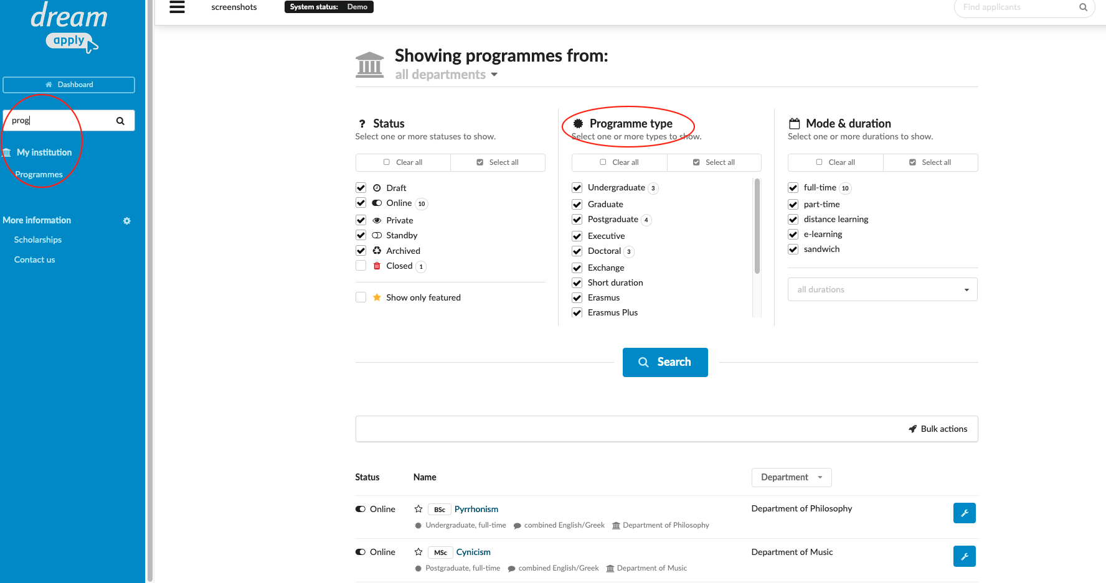The height and width of the screenshot is (583, 1106).
Task: Select all Programme type filters
Action: point(714,162)
